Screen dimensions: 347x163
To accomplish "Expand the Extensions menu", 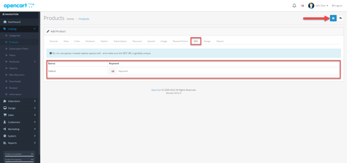I will click(x=19, y=101).
